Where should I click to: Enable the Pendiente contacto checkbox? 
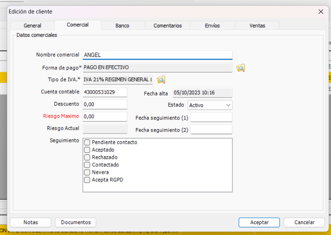[86, 142]
